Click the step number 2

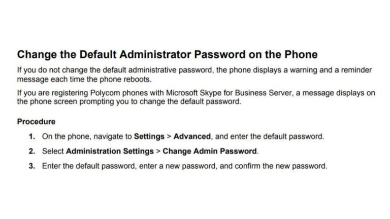click(x=31, y=151)
